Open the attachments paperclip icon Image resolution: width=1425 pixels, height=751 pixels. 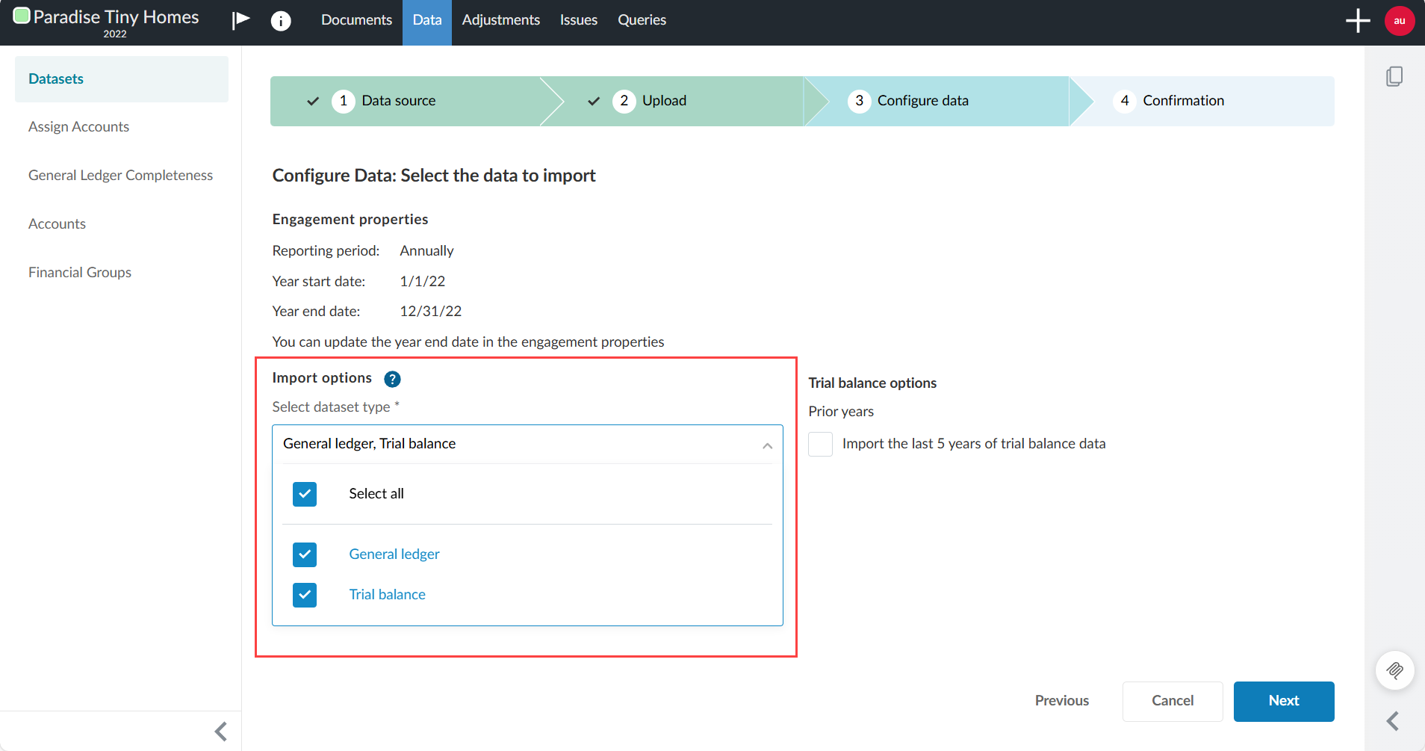point(1396,670)
